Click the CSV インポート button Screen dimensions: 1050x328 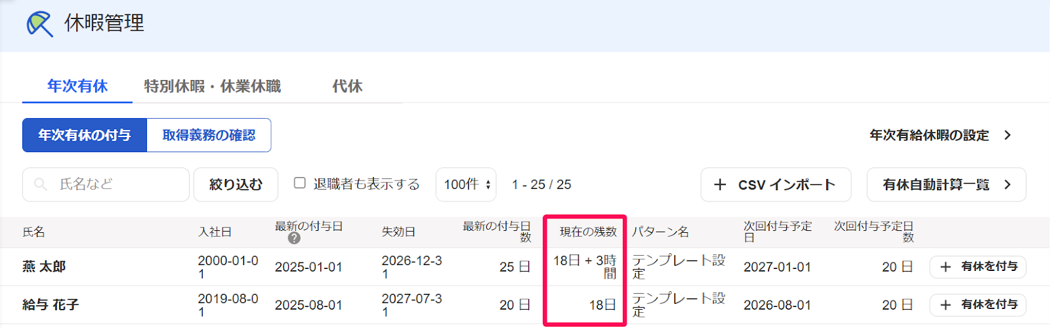click(776, 185)
